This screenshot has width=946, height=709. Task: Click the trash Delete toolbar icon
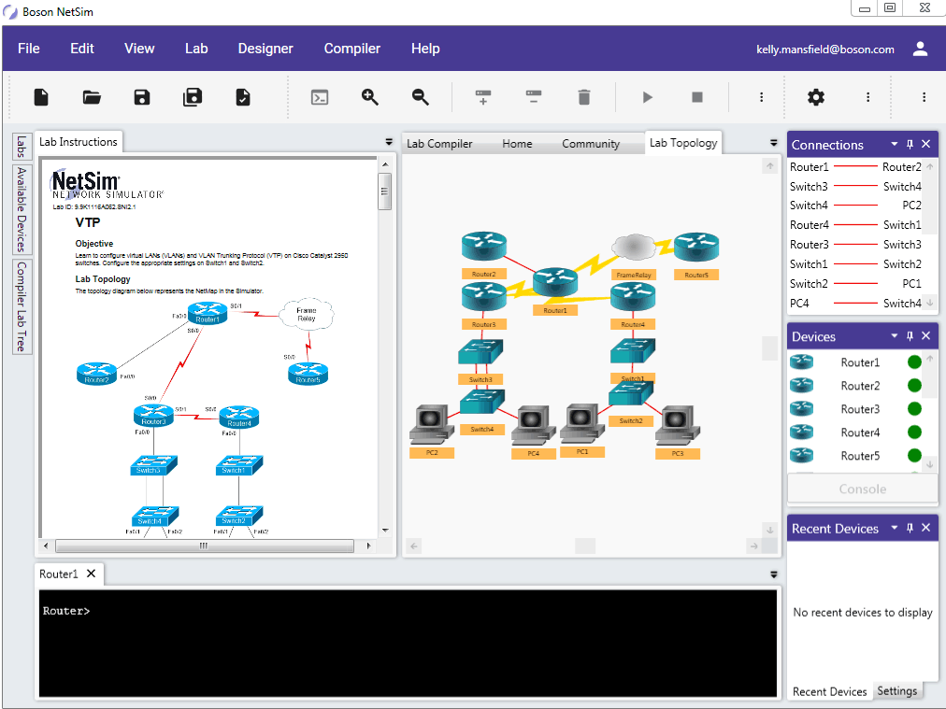pos(584,97)
